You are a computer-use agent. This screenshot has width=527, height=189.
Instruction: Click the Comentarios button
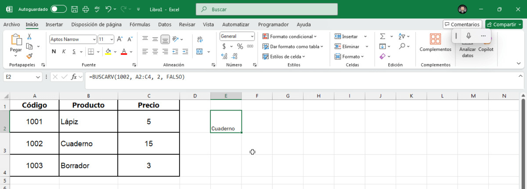[462, 25]
